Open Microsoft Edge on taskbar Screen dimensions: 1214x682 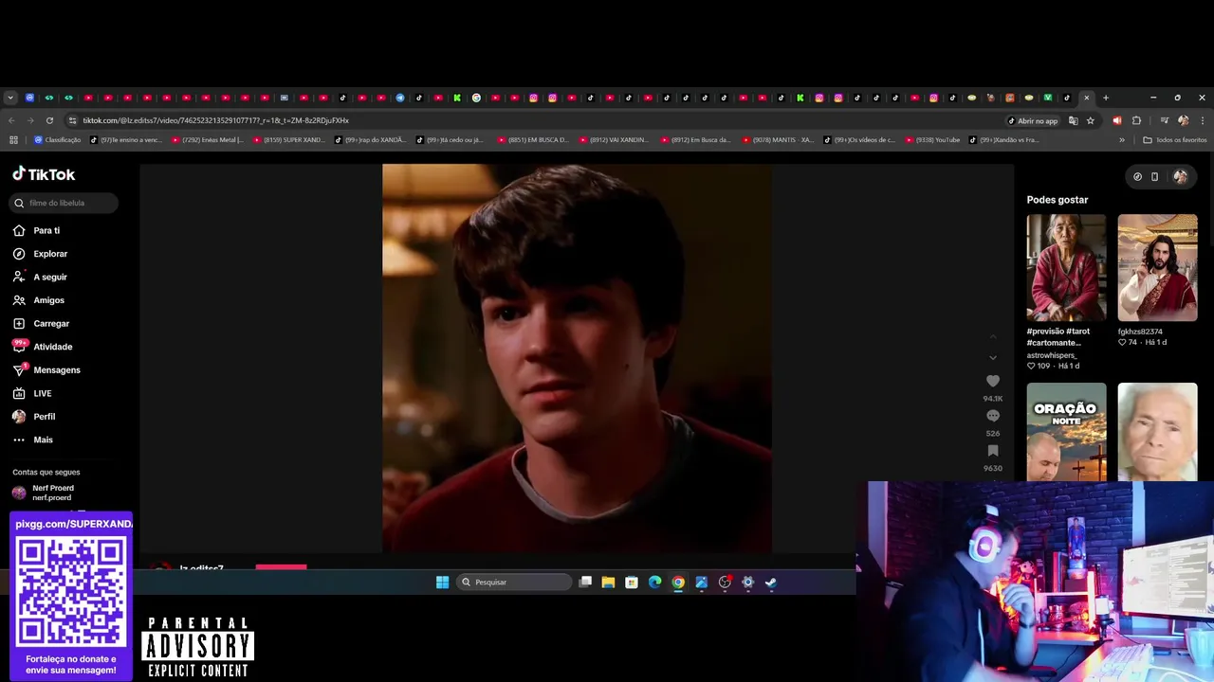coord(654,583)
